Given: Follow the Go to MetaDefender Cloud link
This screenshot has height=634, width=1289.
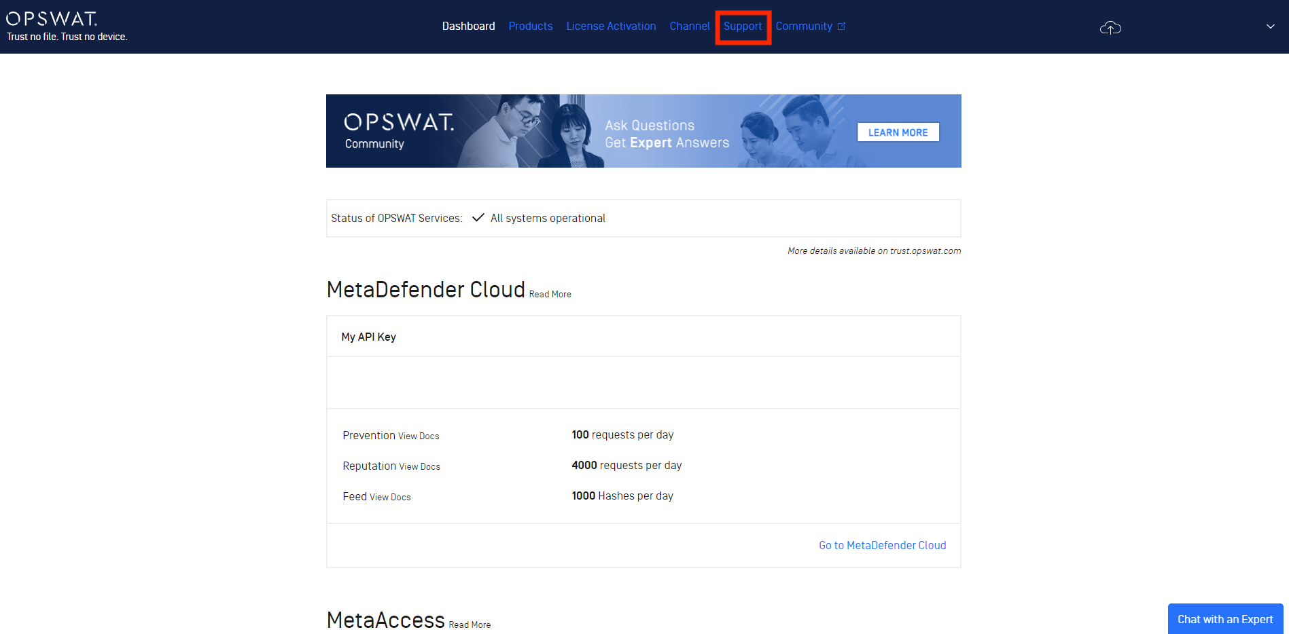Looking at the screenshot, I should pyautogui.click(x=883, y=545).
